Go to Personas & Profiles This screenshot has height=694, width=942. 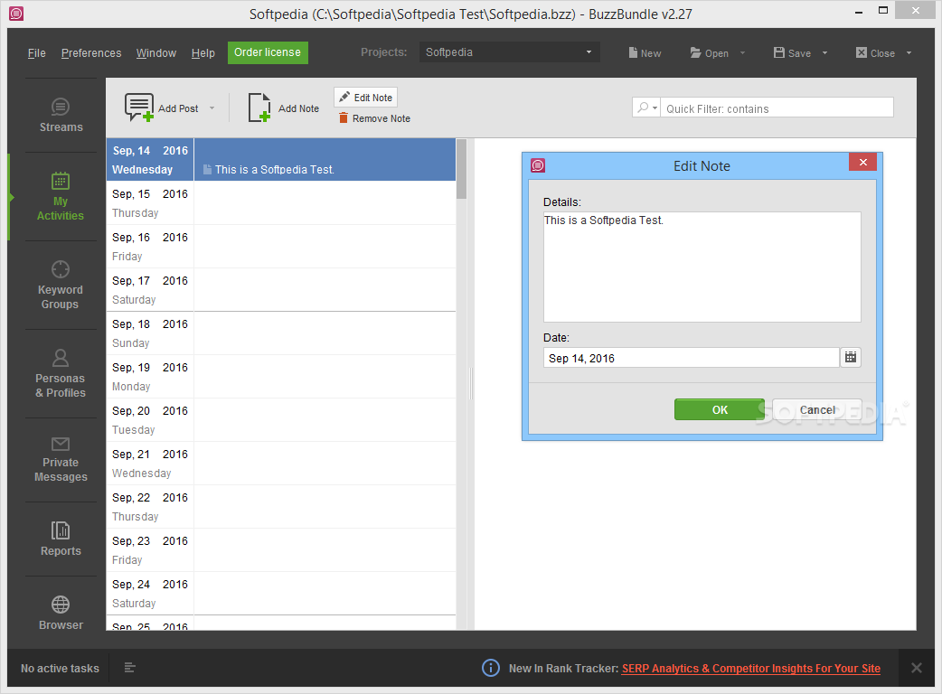click(61, 373)
